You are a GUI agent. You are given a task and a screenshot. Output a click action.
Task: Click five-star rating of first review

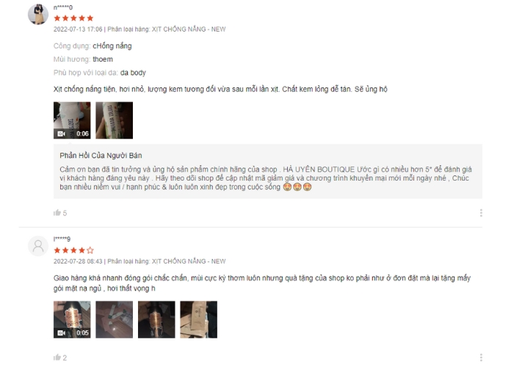coord(73,18)
